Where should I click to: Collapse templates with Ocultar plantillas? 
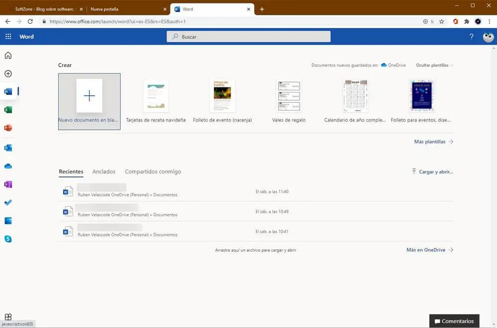(434, 65)
